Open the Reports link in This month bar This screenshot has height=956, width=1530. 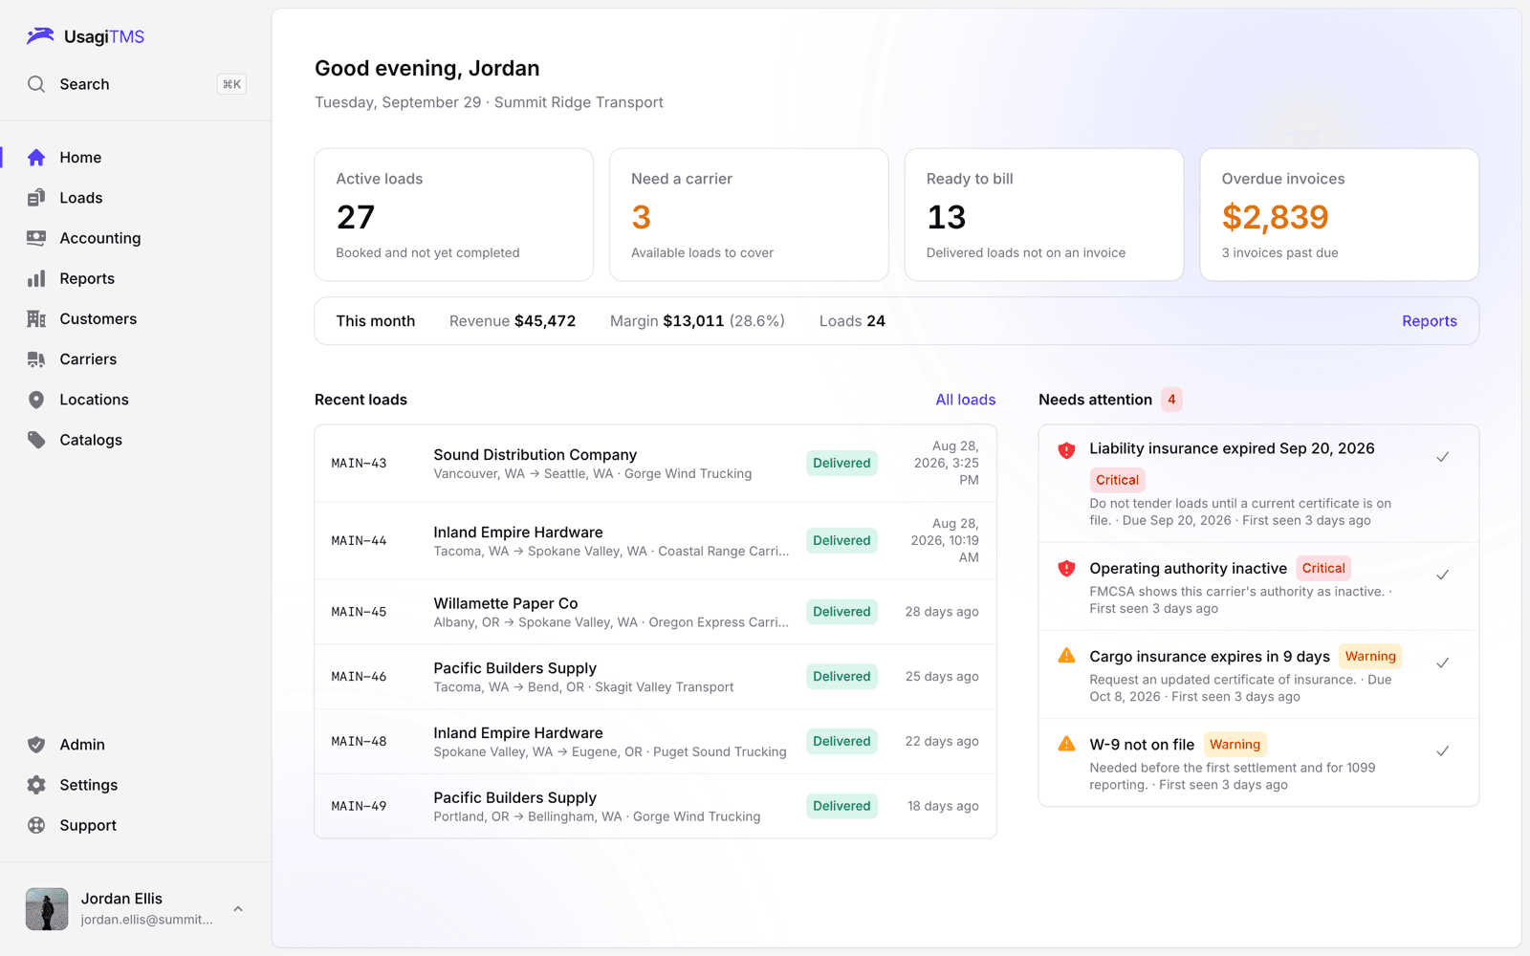1430,321
